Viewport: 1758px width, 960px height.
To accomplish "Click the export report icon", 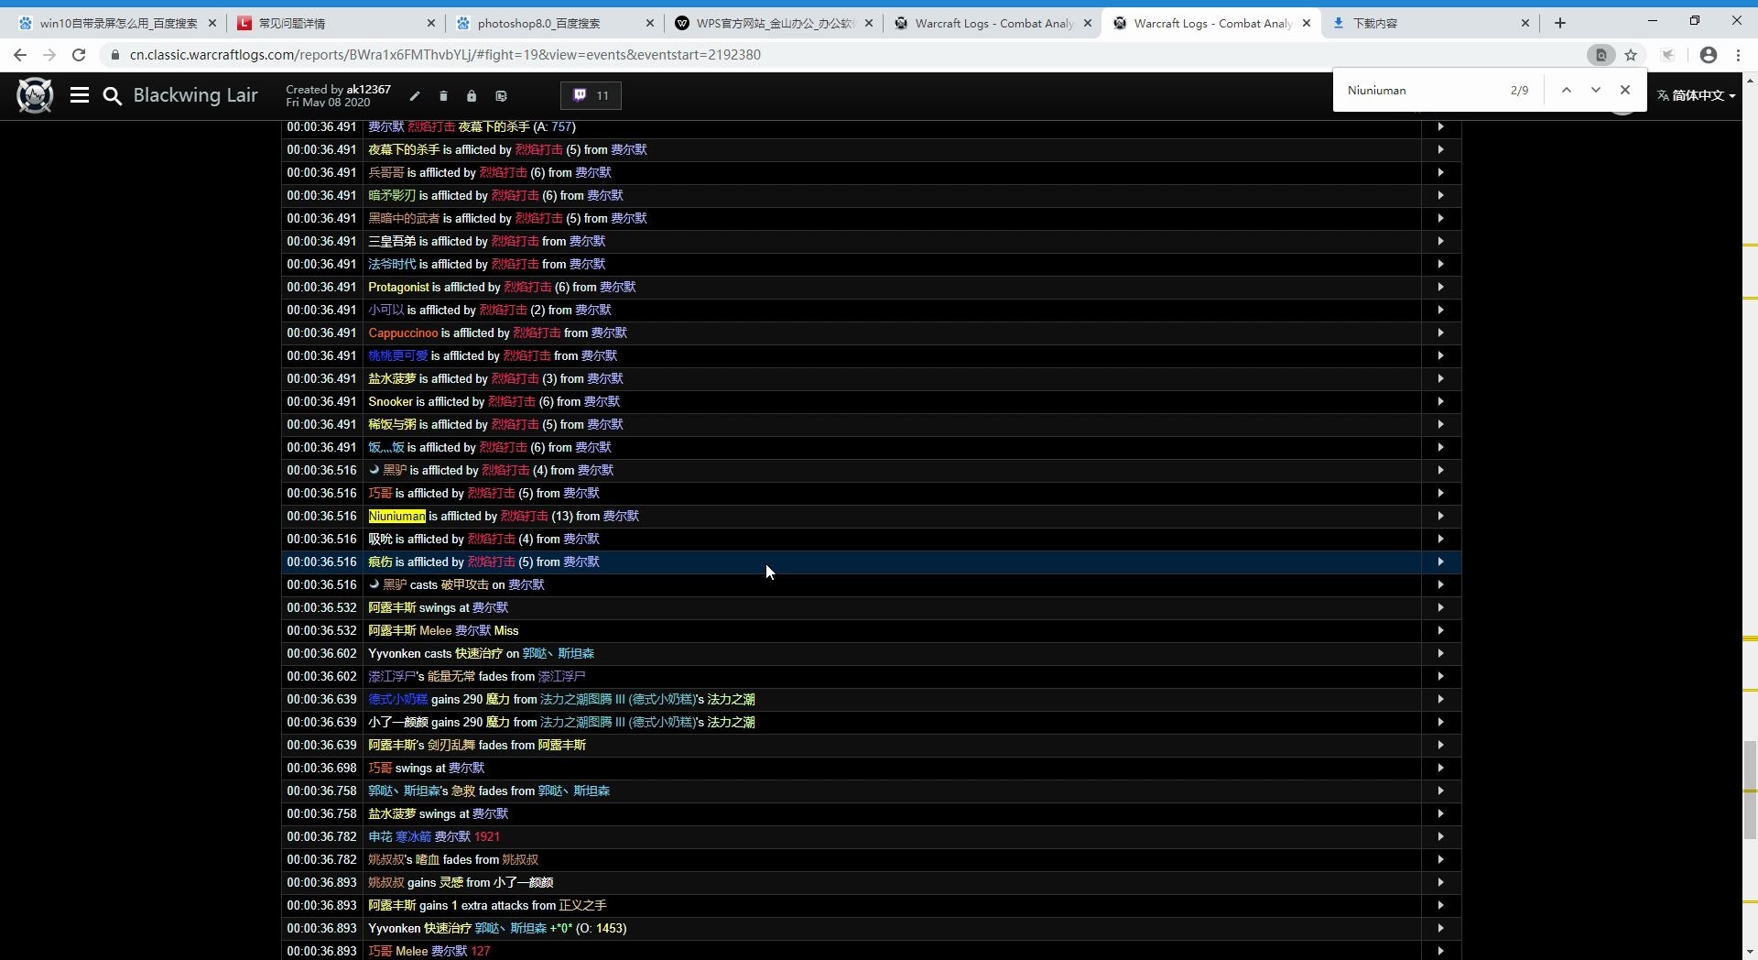I will point(501,96).
